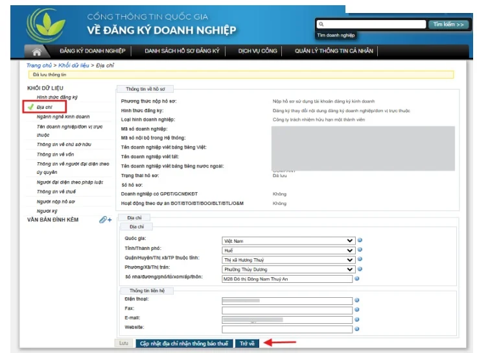Click the E-mail input field
The height and width of the screenshot is (353, 477).
coord(287,320)
